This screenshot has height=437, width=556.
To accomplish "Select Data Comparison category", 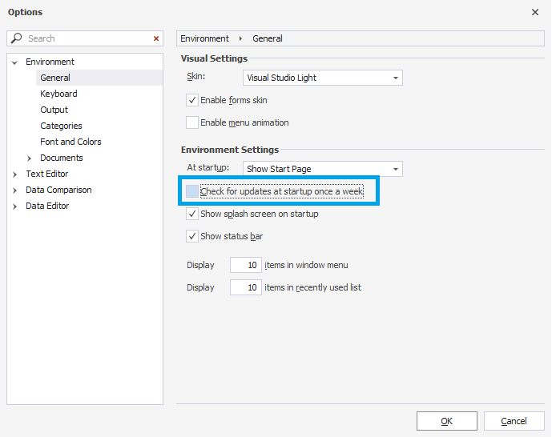I will tap(58, 190).
